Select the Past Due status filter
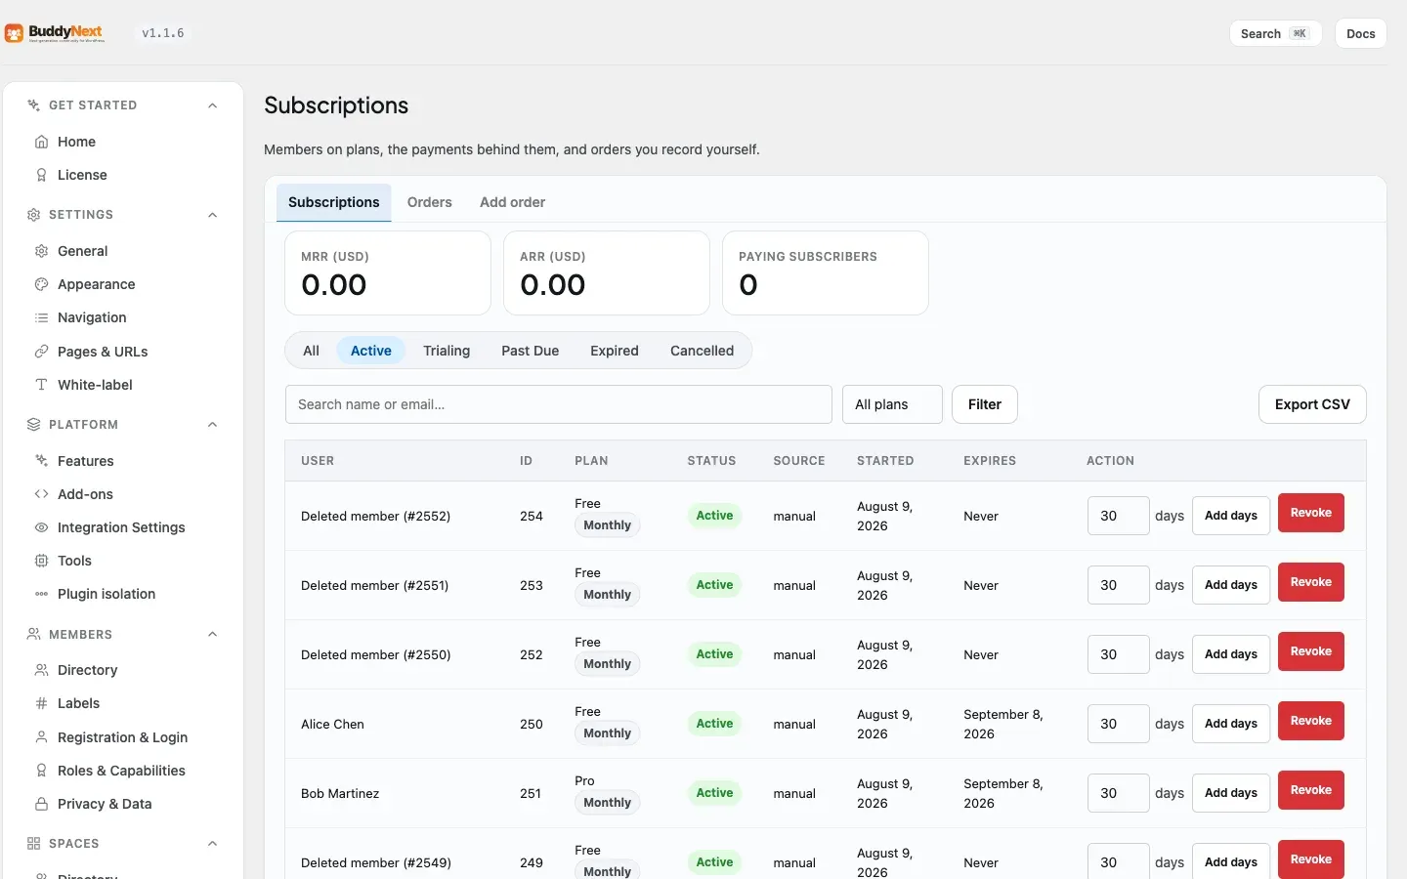Image resolution: width=1407 pixels, height=879 pixels. pyautogui.click(x=531, y=351)
